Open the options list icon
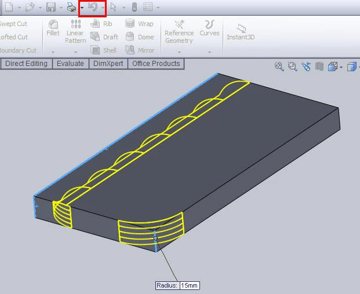Image resolution: width=360 pixels, height=294 pixels. pos(148,7)
